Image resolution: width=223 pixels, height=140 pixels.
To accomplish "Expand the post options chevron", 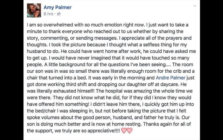I will 195,6.
